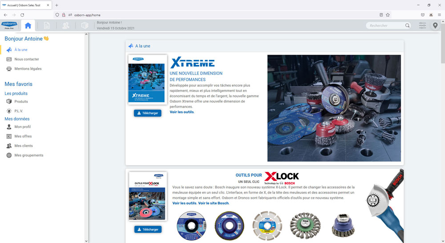Go back in the browser
Viewport: 445px width, 243px height.
tap(5, 15)
